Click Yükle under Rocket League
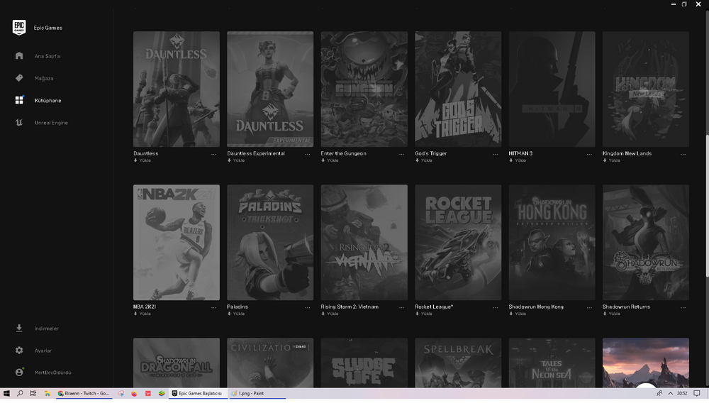 [424, 314]
